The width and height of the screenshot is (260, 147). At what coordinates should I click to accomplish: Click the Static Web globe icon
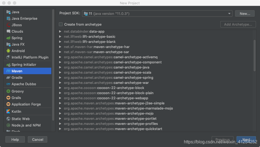tap(8, 119)
